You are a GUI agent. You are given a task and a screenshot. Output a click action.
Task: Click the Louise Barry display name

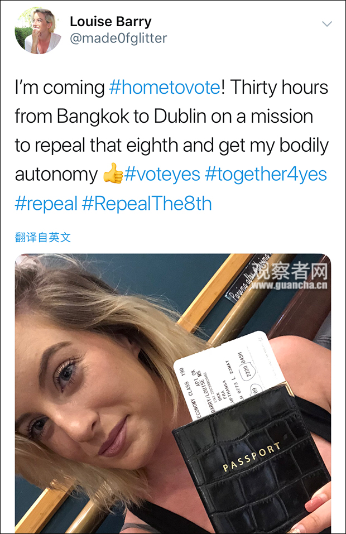[110, 21]
